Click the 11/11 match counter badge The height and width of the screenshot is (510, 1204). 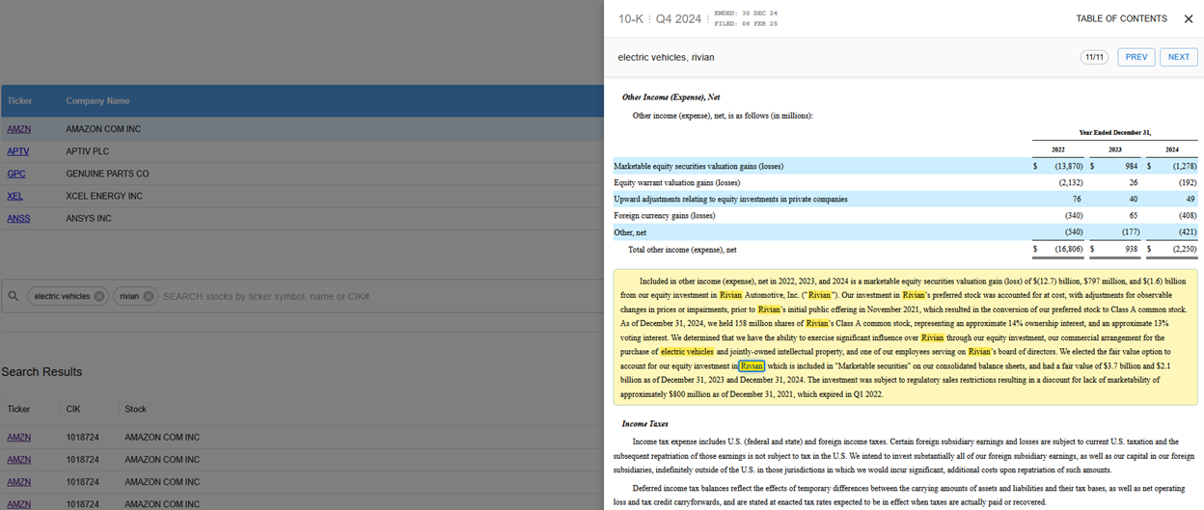[1094, 57]
